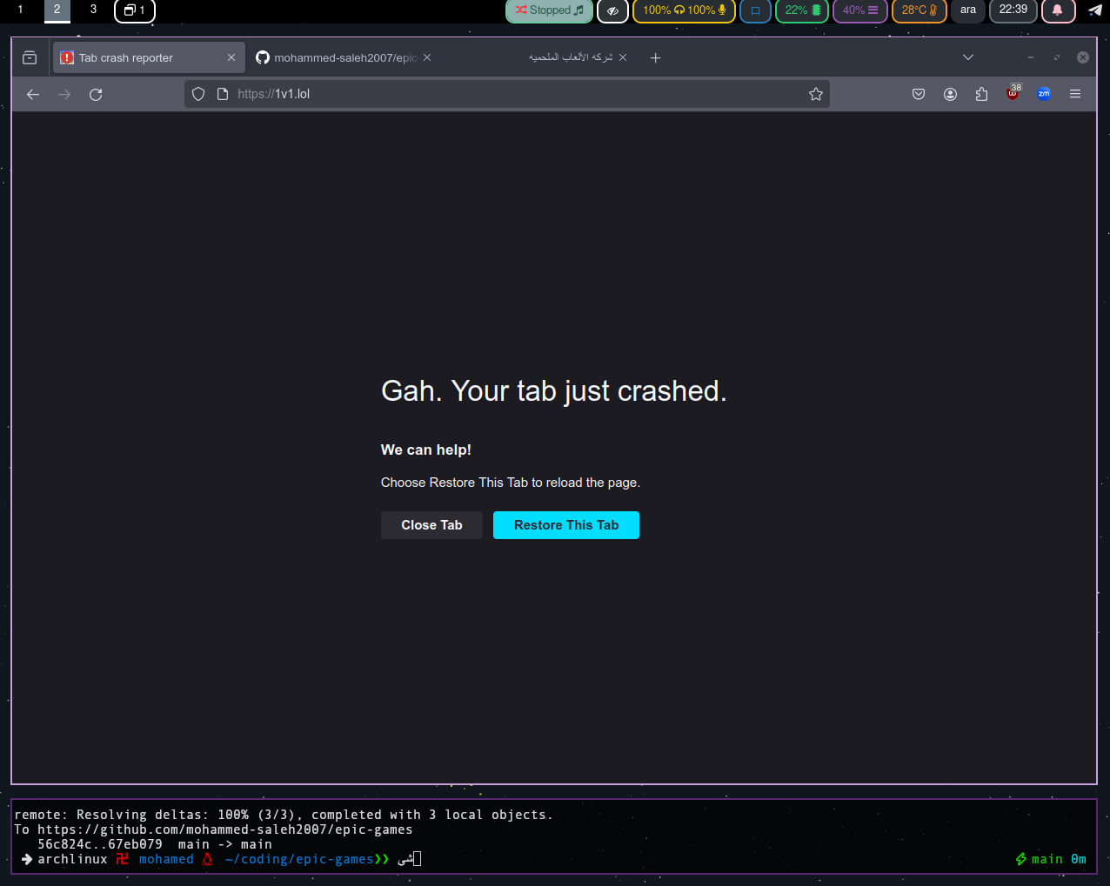Click the tracking protection shield icon
The image size is (1110, 886).
pyautogui.click(x=198, y=94)
